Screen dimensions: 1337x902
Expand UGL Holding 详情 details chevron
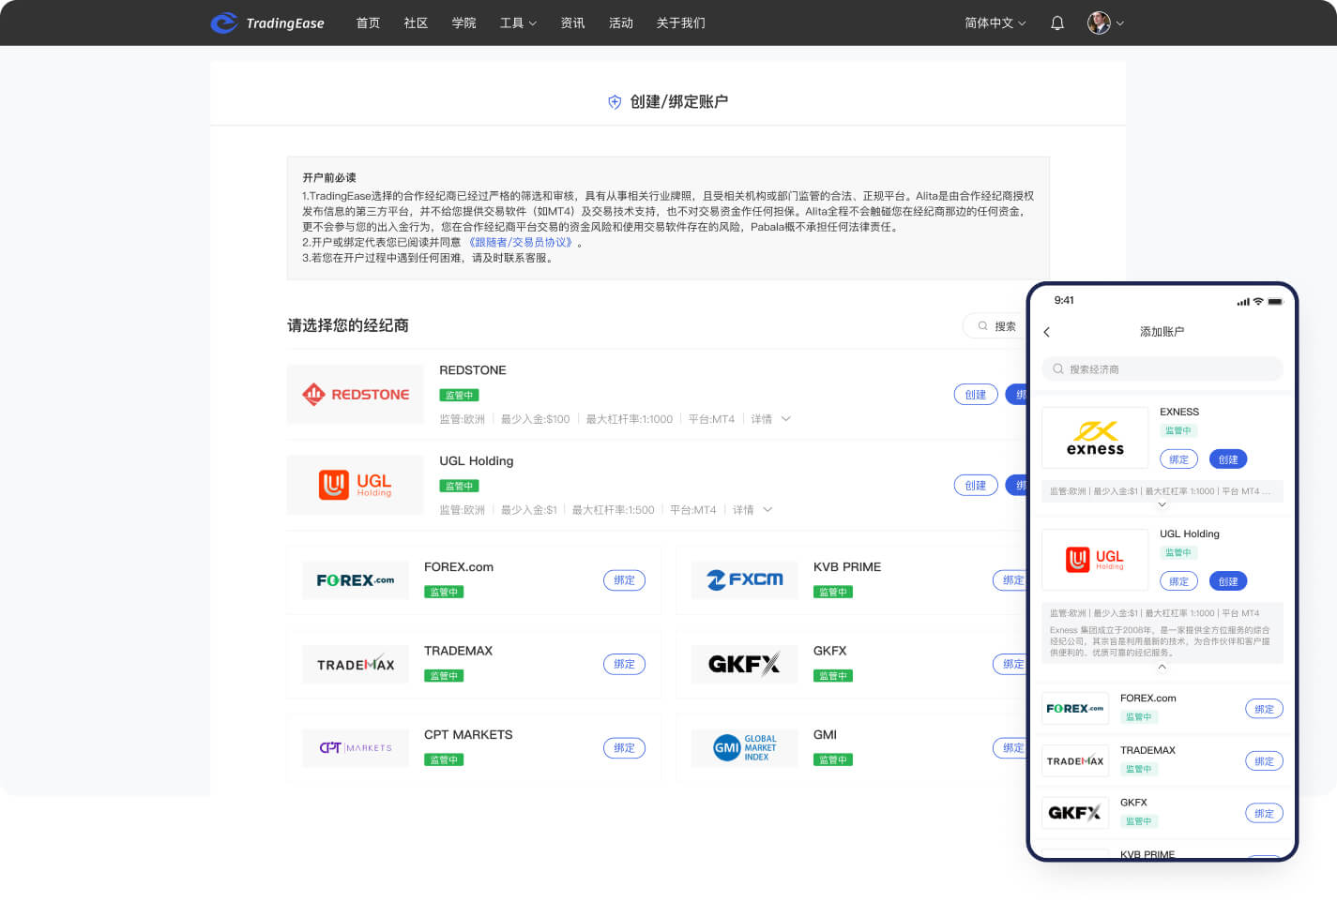[x=767, y=510]
